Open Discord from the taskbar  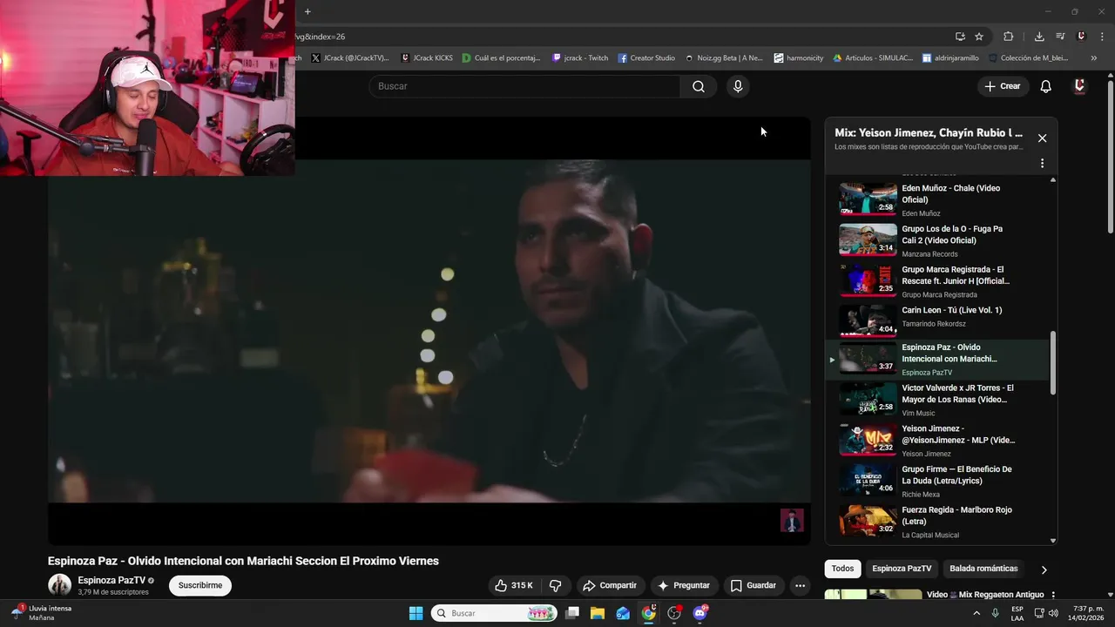[x=699, y=613]
